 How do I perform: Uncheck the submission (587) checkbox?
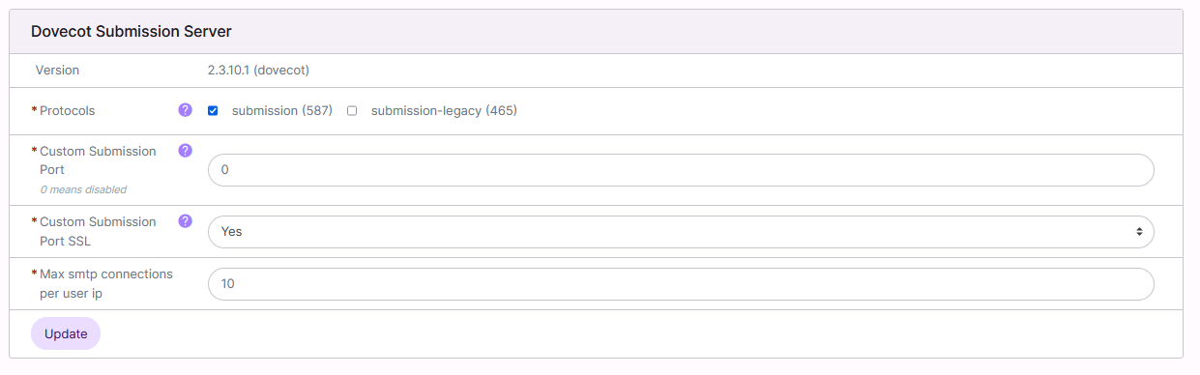click(x=213, y=111)
